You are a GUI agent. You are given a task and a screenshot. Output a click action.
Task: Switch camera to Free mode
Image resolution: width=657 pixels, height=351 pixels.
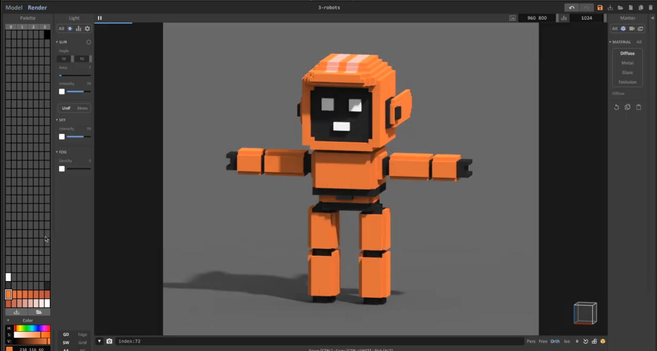pyautogui.click(x=543, y=341)
